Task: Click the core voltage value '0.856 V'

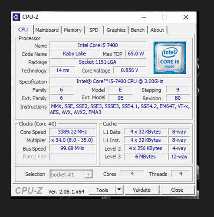Action: point(130,70)
